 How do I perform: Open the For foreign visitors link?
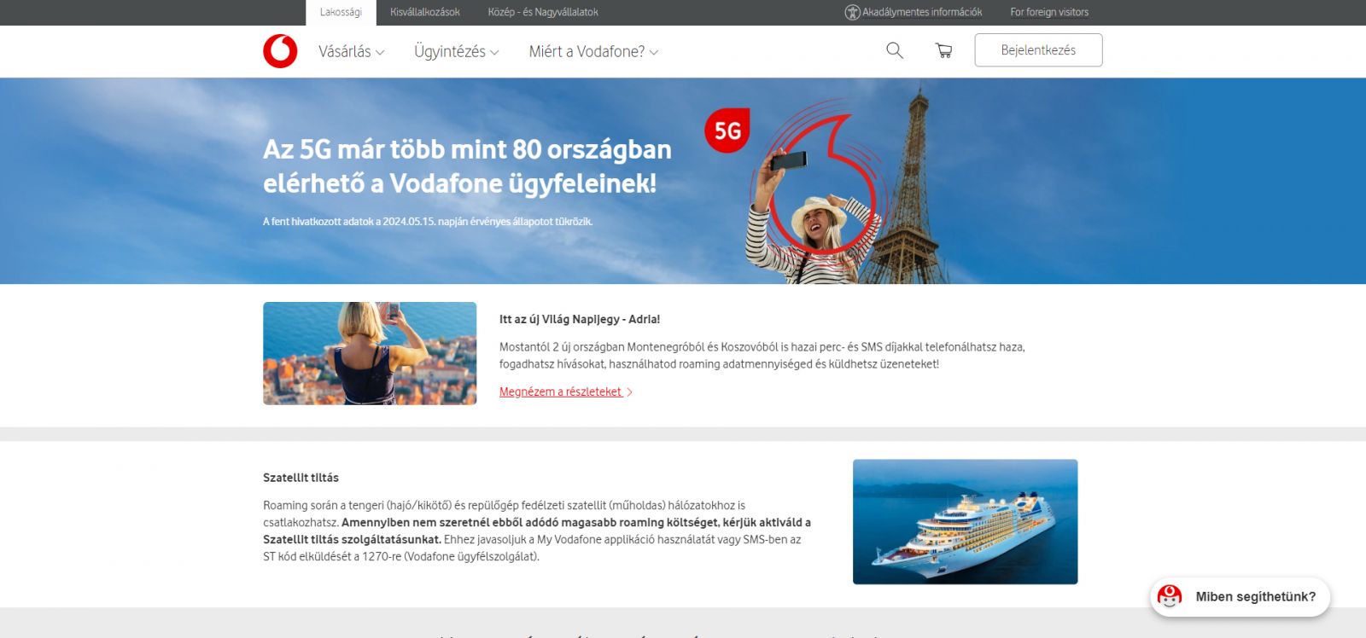point(1049,12)
